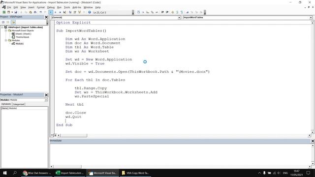Click the blue Help question mark icon

click(x=90, y=12)
